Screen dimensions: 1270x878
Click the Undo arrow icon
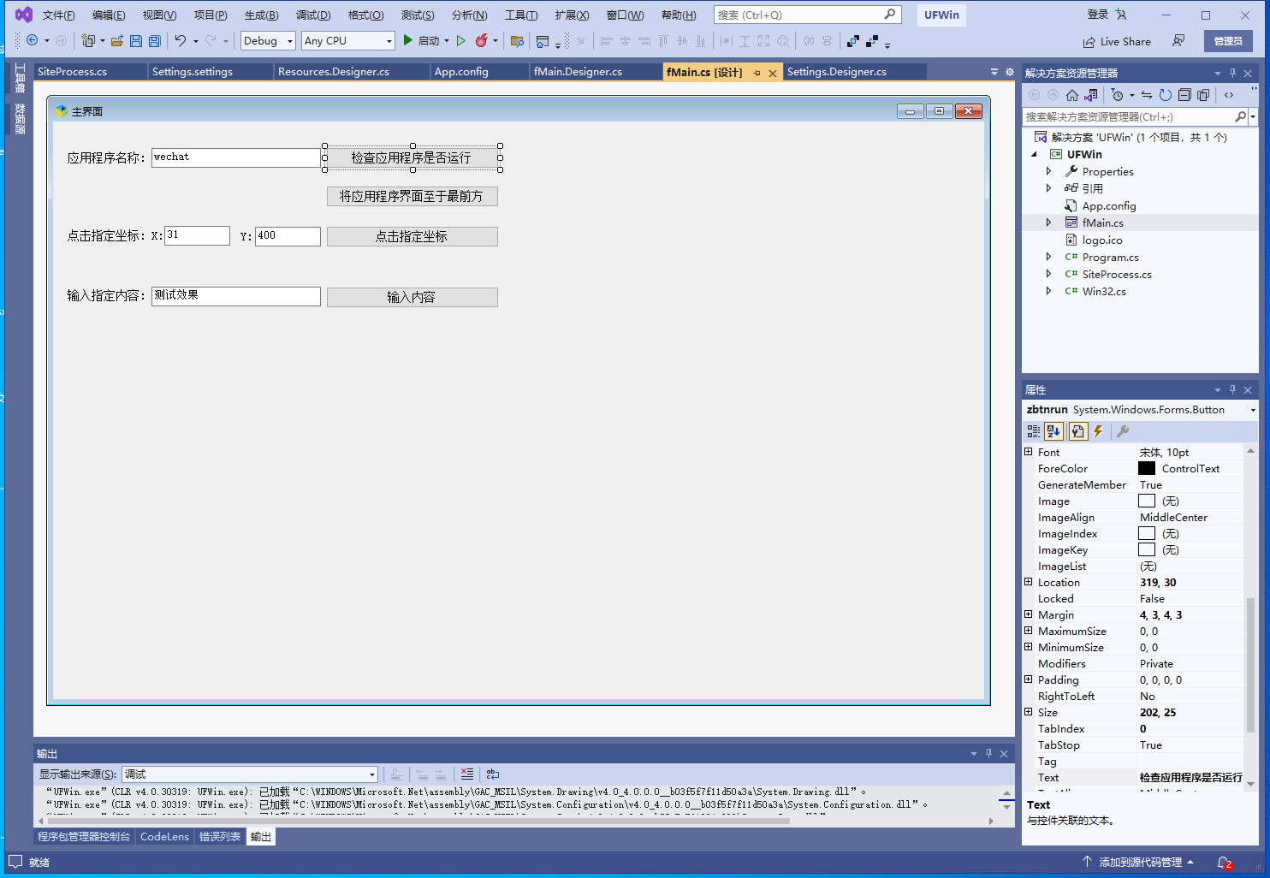(181, 40)
